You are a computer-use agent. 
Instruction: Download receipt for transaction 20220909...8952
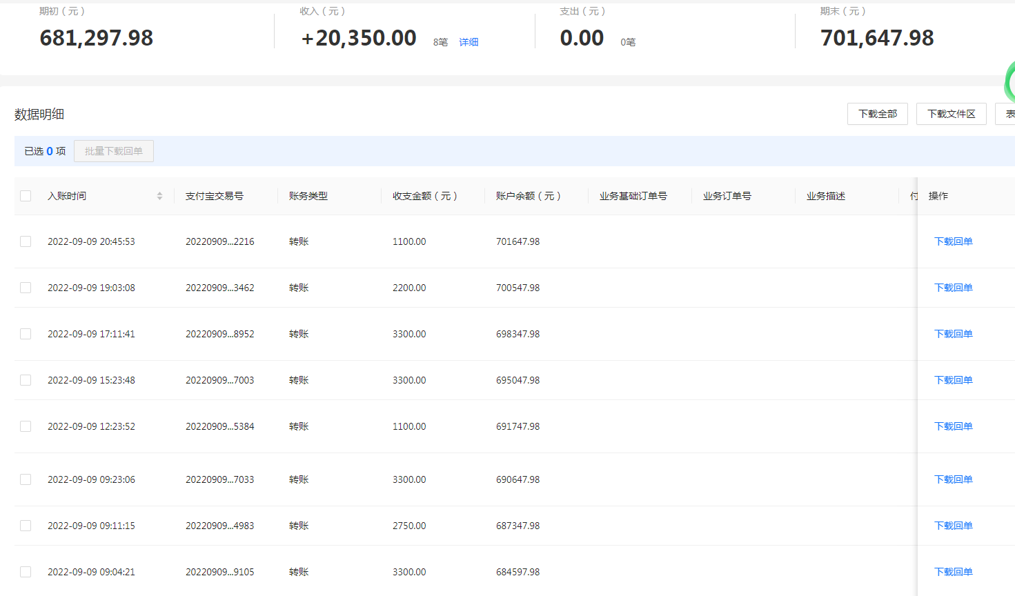point(953,334)
